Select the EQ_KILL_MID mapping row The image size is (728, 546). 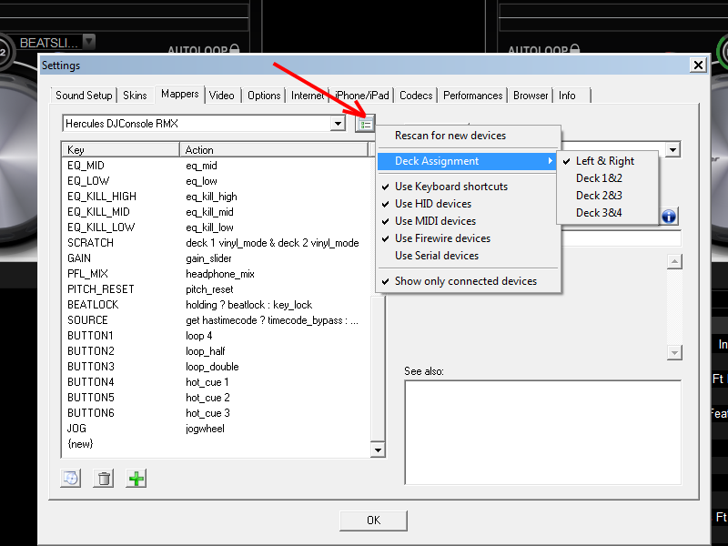pos(217,212)
